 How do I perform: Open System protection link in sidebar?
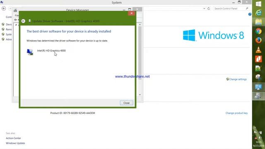click(9, 34)
